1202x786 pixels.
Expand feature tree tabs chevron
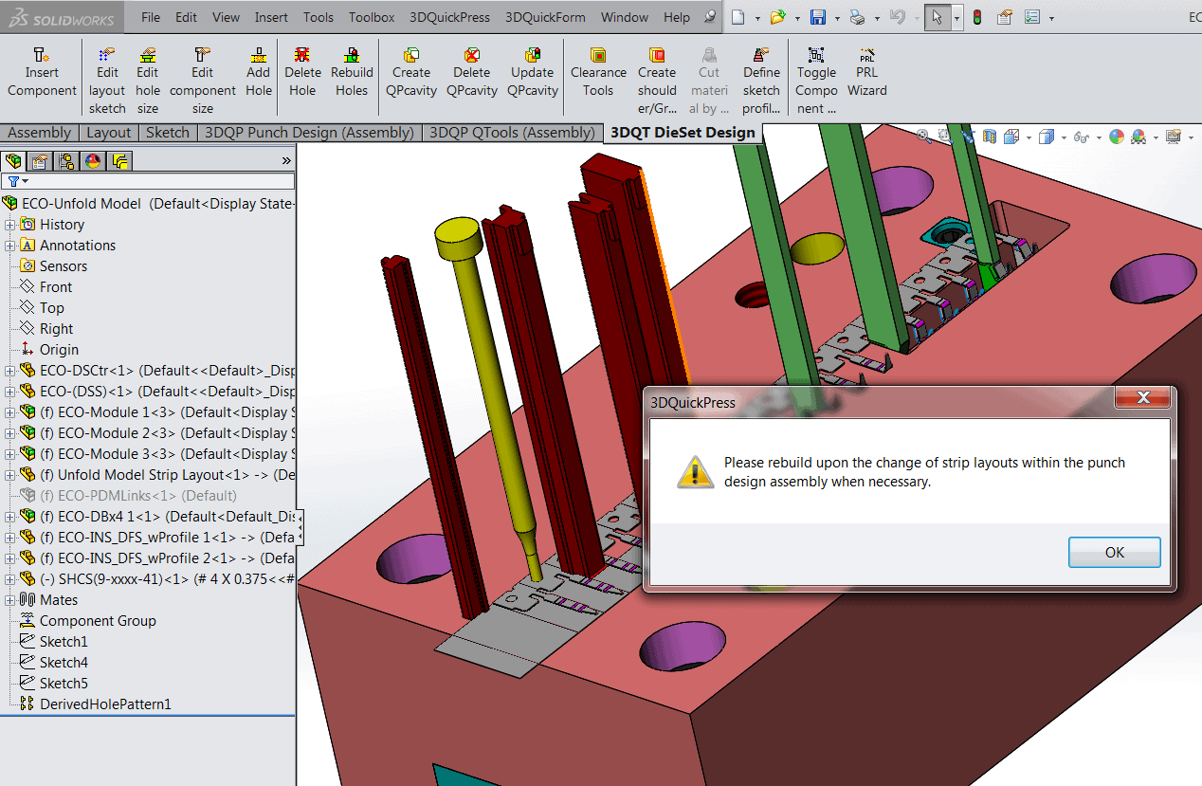(x=286, y=161)
